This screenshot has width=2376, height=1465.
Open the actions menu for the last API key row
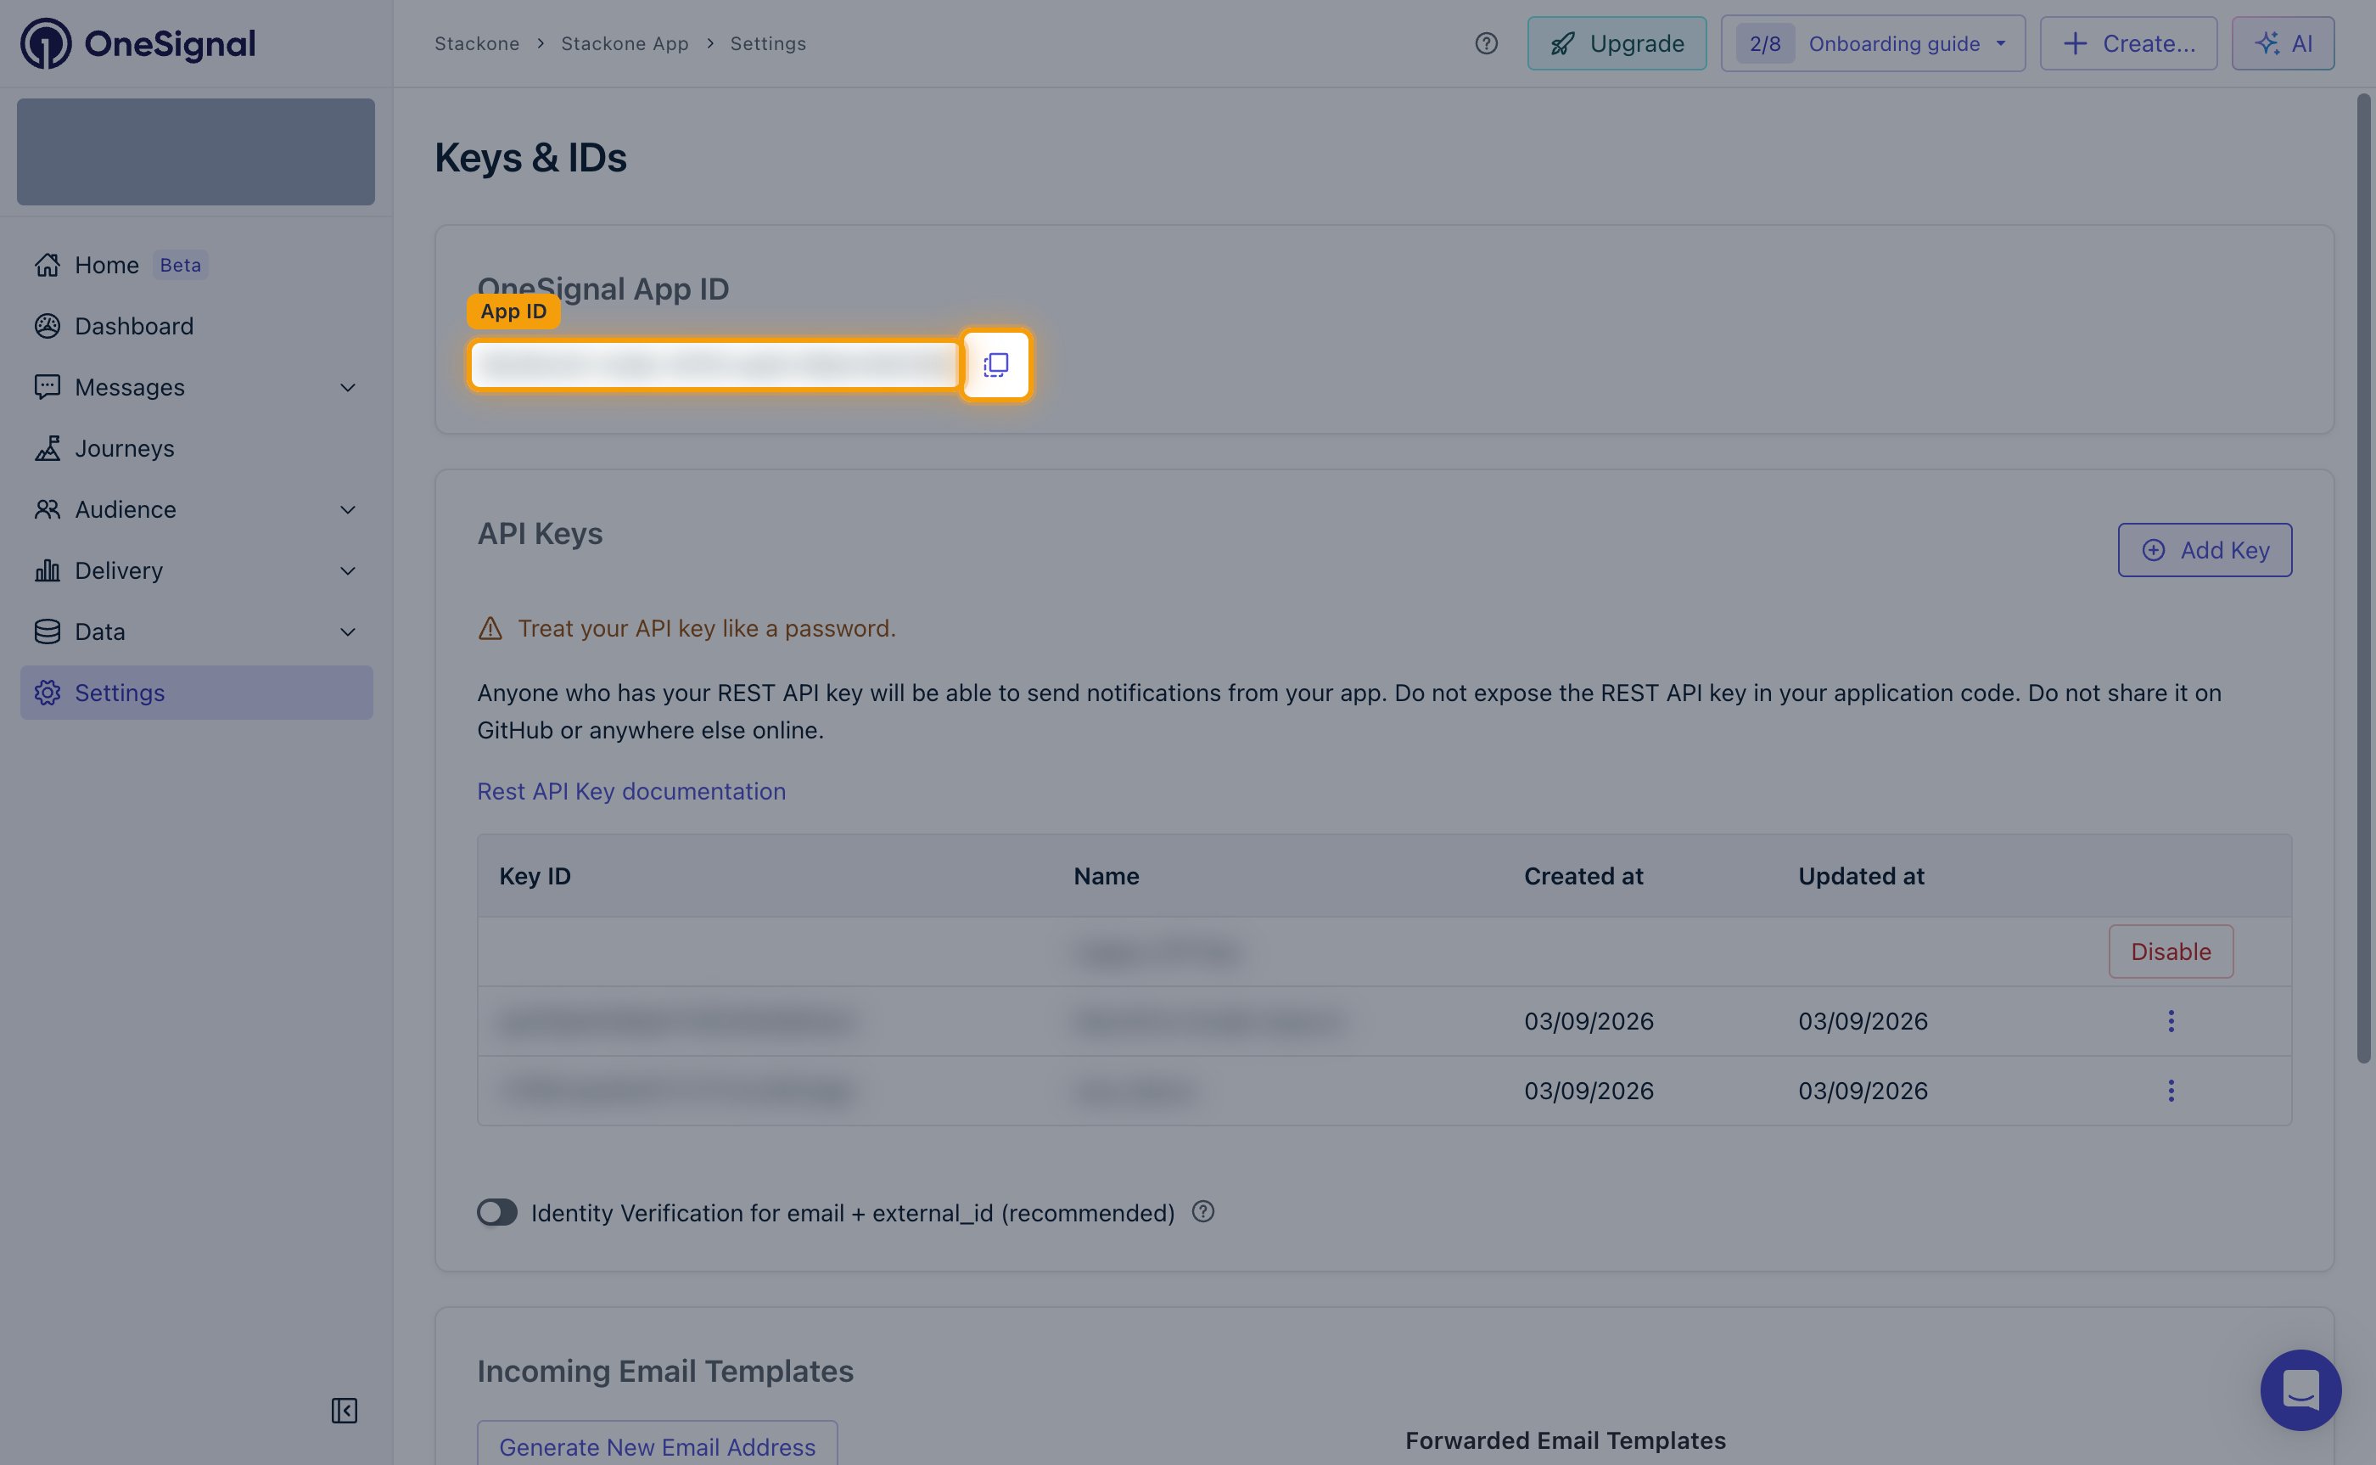coord(2171,1091)
